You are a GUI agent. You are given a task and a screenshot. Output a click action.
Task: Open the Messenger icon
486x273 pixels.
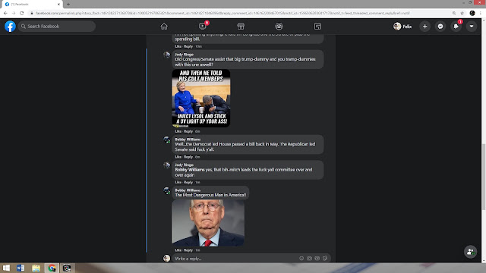pos(440,27)
